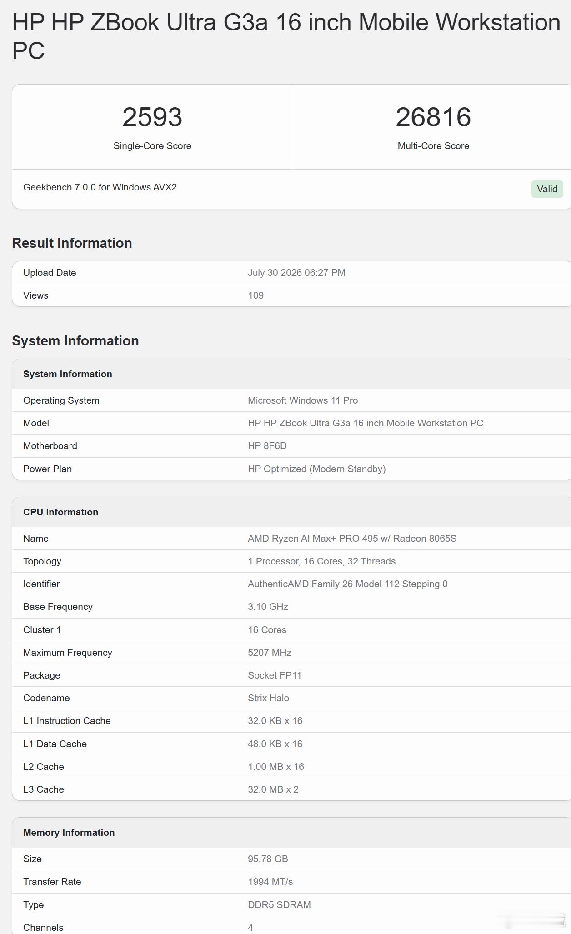Click Cluster 1 value 16 Cores
The image size is (571, 934).
(x=267, y=630)
